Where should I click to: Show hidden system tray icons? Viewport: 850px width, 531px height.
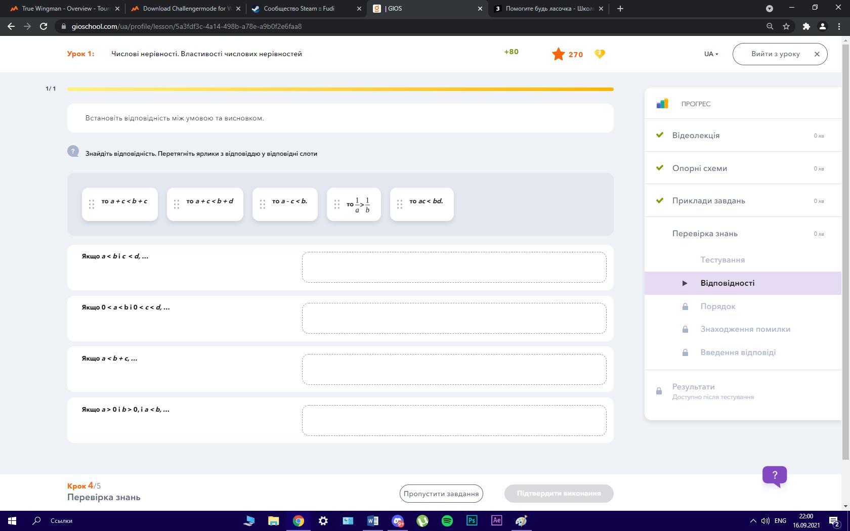pos(753,521)
